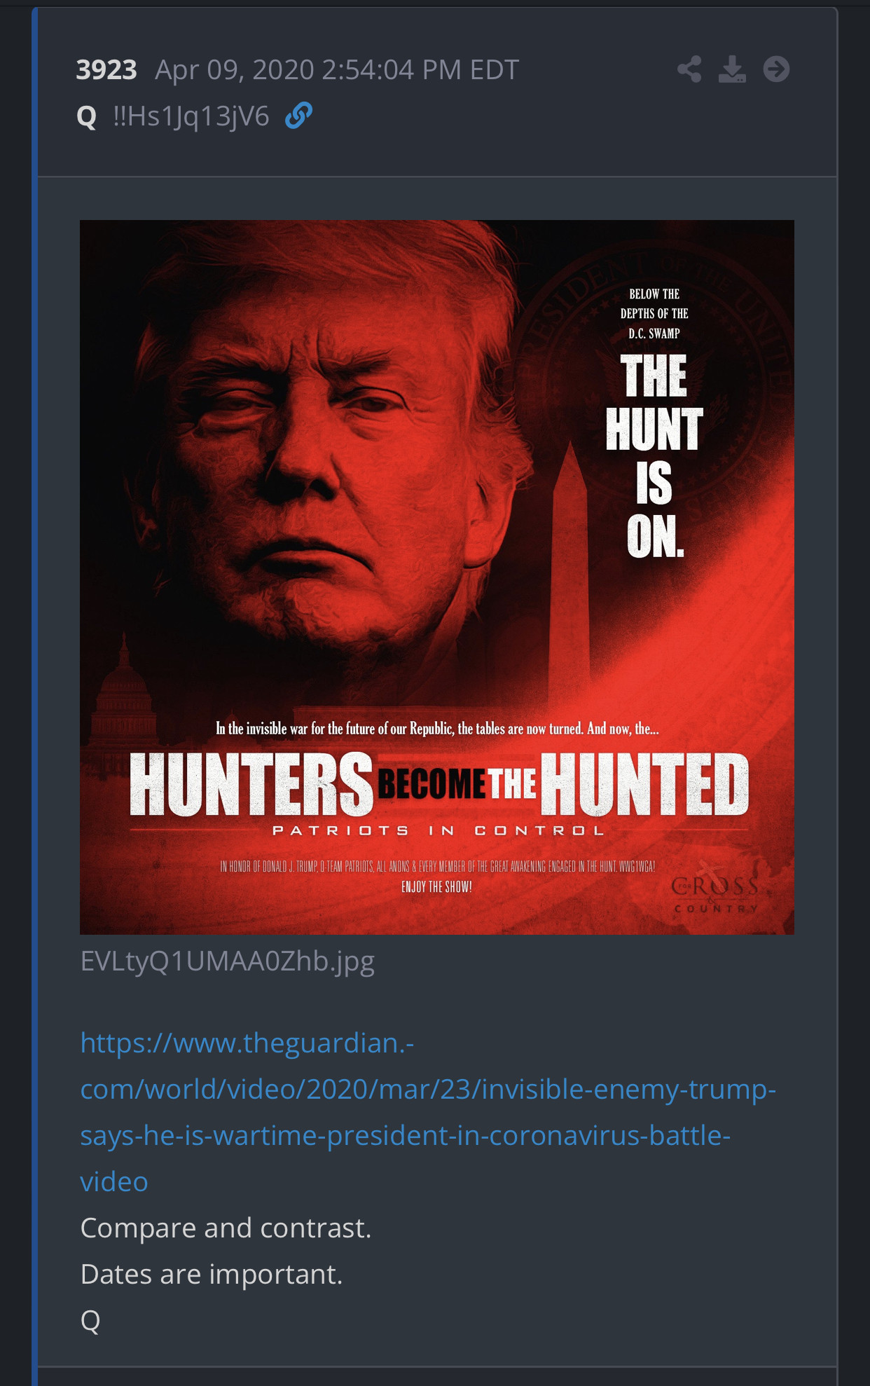
Task: Share post 3923 using the share icon
Action: 689,69
